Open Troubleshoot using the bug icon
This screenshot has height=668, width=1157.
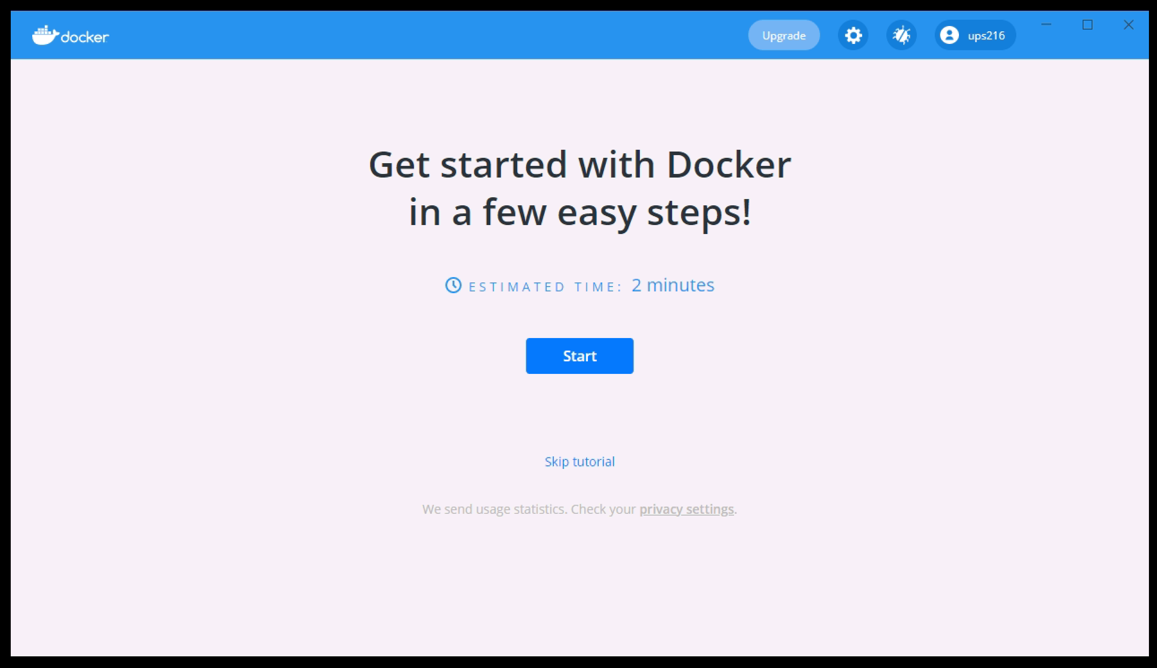901,35
